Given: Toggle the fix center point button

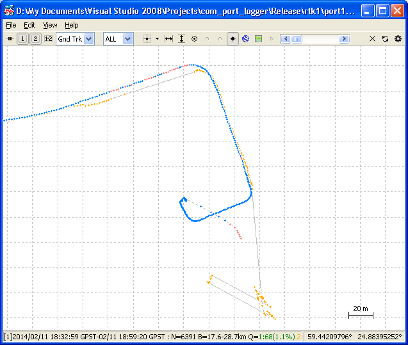Looking at the screenshot, I should 233,39.
